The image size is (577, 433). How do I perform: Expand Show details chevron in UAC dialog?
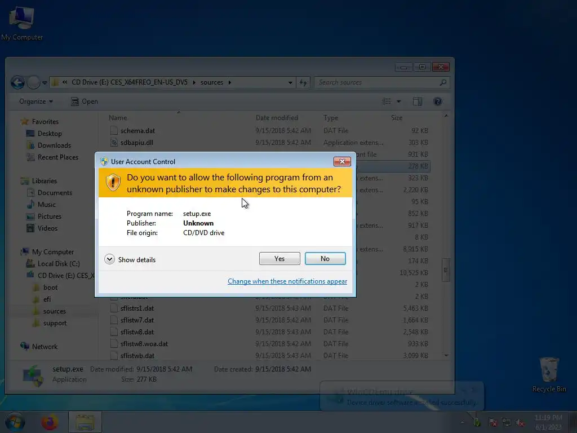(109, 259)
